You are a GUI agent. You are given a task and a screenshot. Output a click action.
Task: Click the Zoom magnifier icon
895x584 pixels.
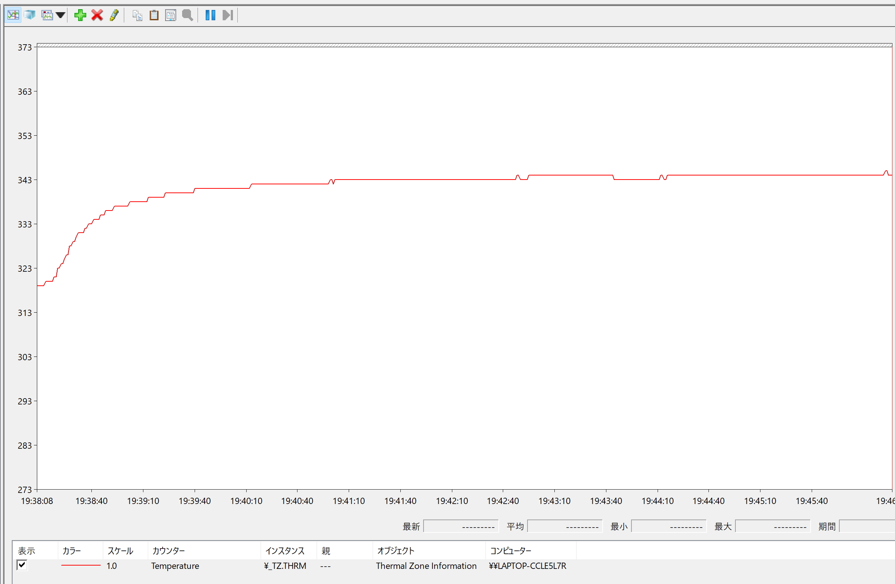[x=187, y=15]
